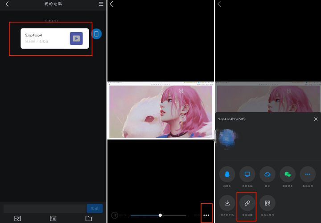Image resolution: width=321 pixels, height=223 pixels.
Task: Focus the message input field
Action: (x=45, y=208)
